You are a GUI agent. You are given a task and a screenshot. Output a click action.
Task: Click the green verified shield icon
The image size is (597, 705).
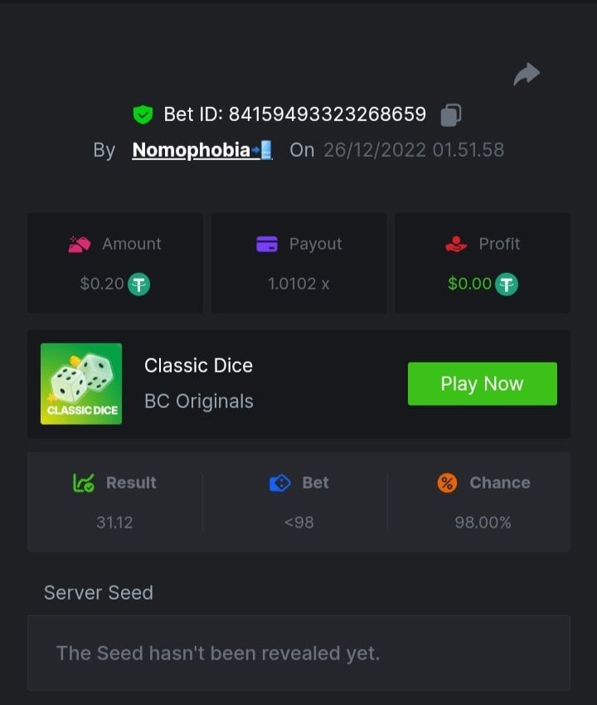143,114
